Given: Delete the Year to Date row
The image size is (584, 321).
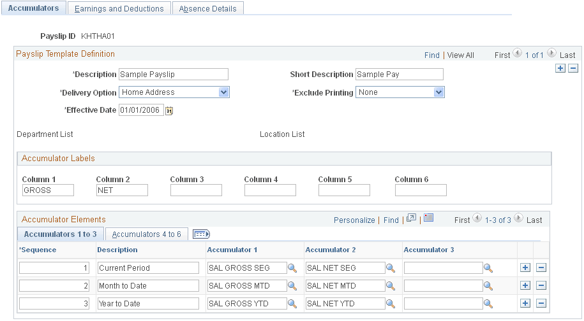Looking at the screenshot, I should (x=541, y=303).
